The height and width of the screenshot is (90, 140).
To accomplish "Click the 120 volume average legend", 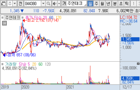I will tap(48, 64).
